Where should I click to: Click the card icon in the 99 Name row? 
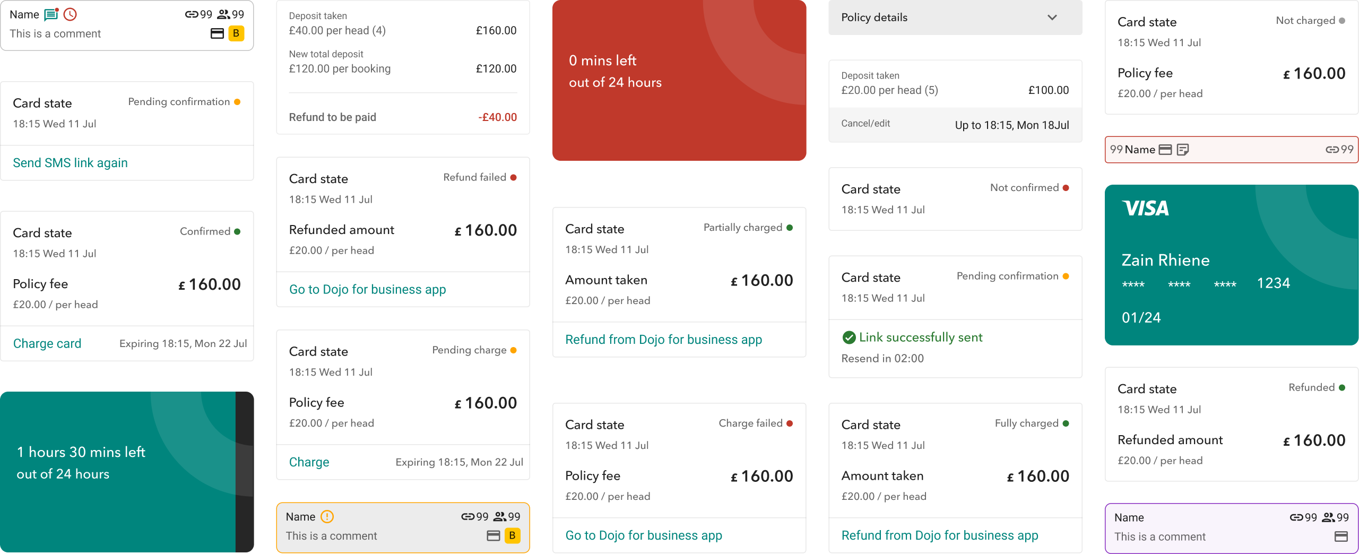pos(1165,150)
